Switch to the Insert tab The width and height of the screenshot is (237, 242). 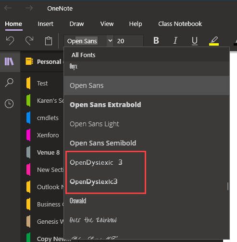pos(46,24)
